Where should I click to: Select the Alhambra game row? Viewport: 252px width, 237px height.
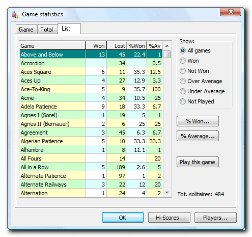pyautogui.click(x=91, y=150)
